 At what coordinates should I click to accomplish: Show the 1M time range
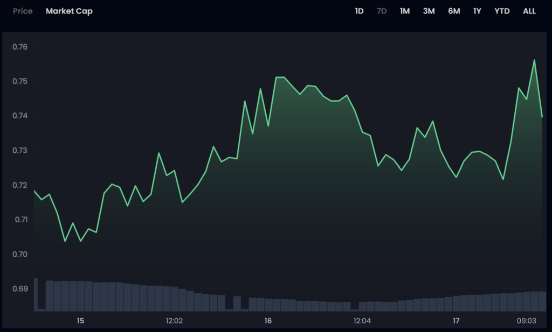[x=405, y=11]
